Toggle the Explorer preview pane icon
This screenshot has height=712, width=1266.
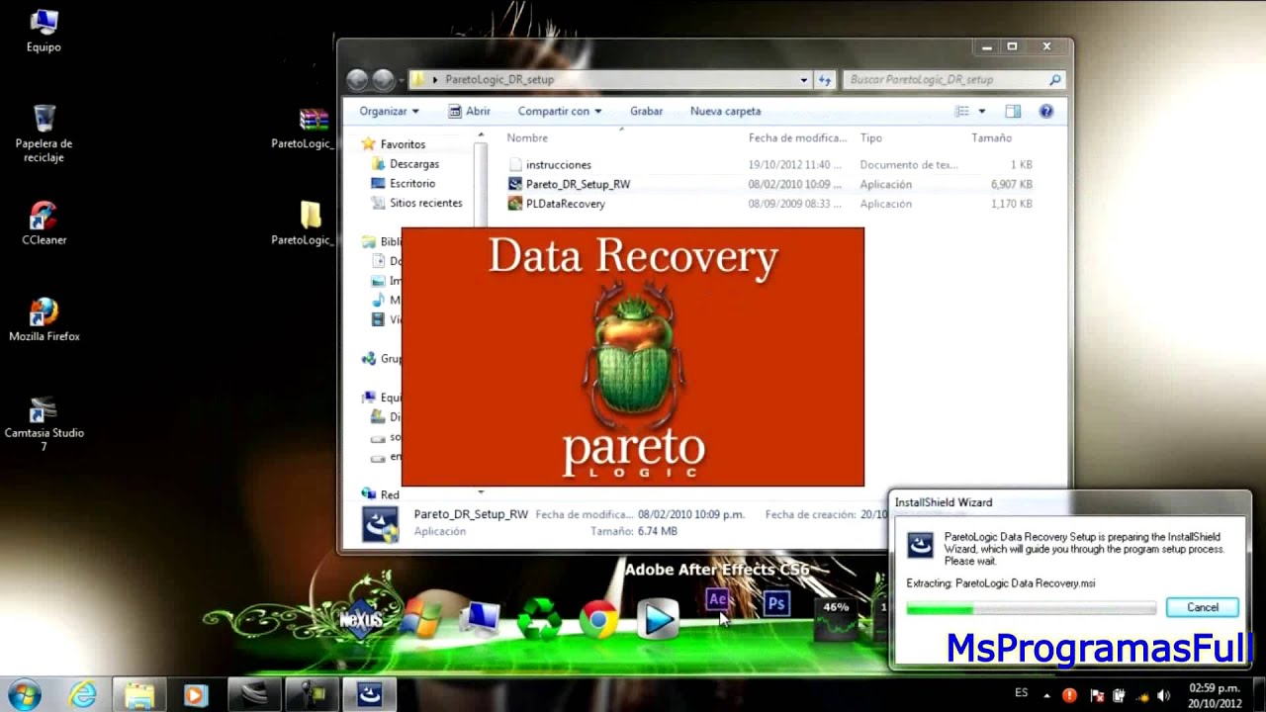[x=1013, y=112]
